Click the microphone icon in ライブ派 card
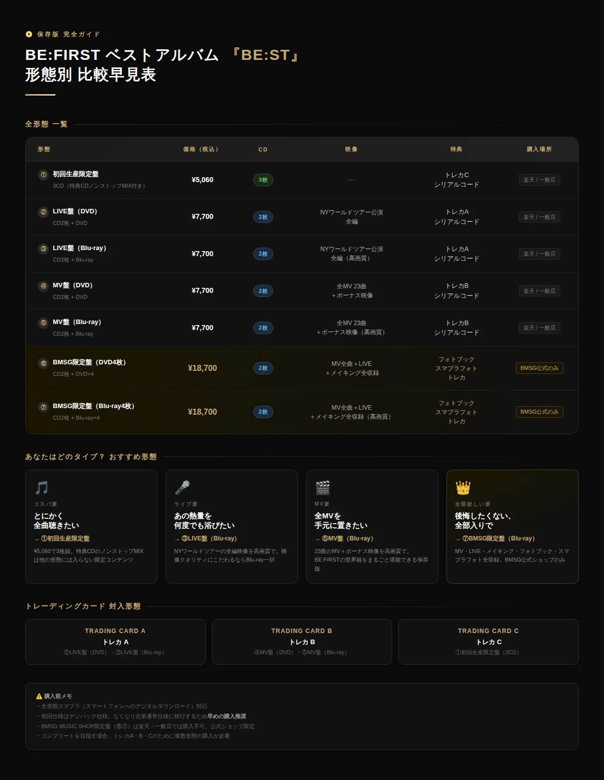Viewport: 604px width, 780px height. click(x=182, y=488)
